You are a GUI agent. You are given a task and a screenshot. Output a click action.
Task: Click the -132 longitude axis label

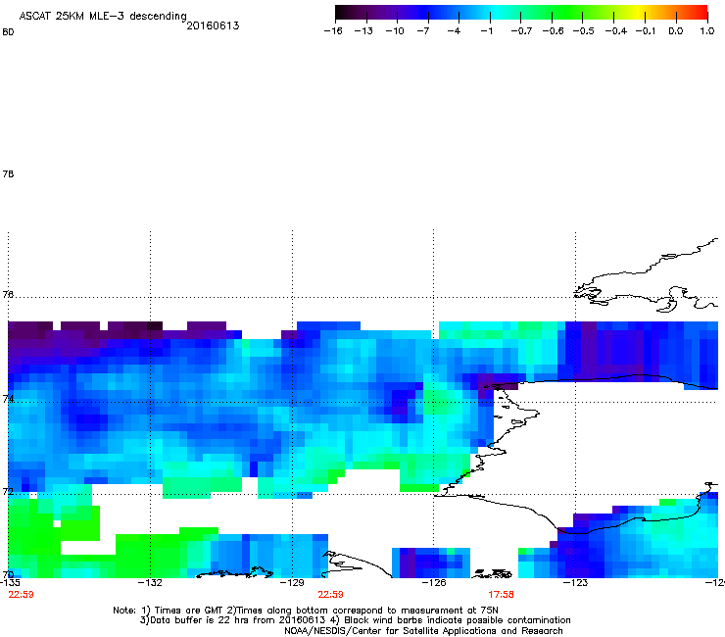(150, 582)
